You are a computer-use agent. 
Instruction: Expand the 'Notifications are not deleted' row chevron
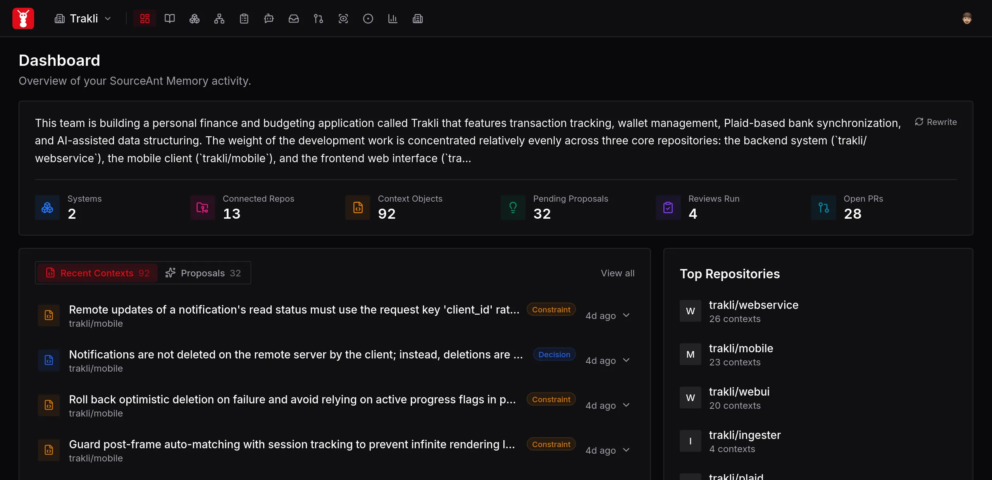click(x=626, y=360)
